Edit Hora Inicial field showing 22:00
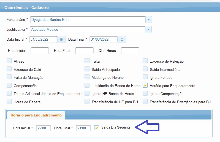 point(43,128)
